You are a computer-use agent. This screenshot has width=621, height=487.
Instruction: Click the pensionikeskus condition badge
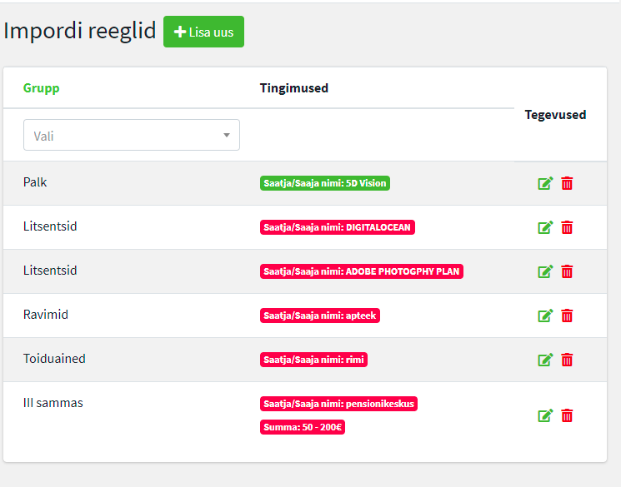click(338, 404)
